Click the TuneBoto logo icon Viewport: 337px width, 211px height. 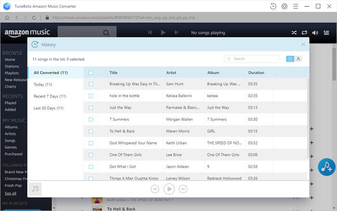pos(7,6)
